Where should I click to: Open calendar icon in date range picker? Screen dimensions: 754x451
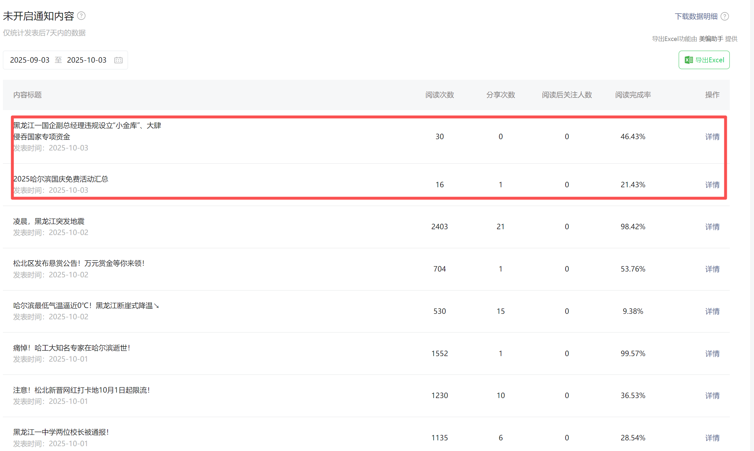[119, 60]
